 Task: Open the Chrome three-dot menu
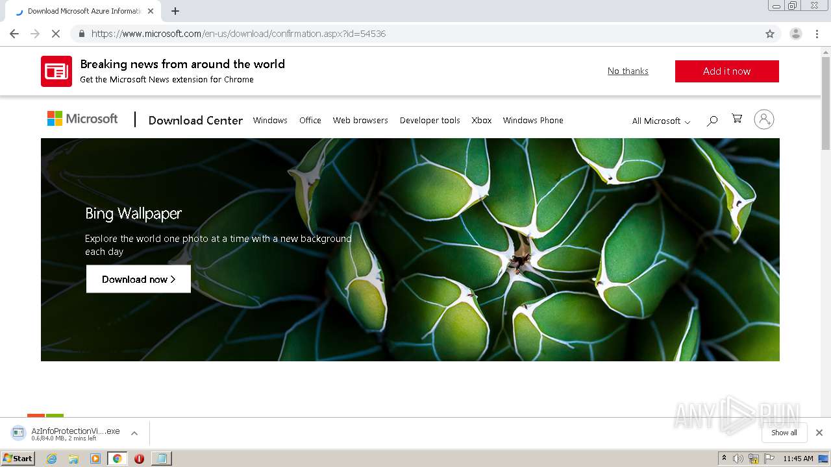(817, 34)
